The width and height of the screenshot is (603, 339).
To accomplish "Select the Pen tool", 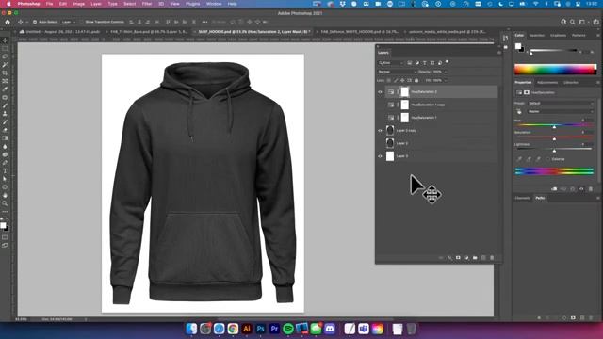I will tap(5, 163).
